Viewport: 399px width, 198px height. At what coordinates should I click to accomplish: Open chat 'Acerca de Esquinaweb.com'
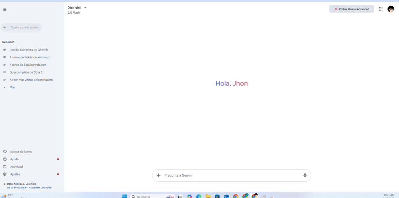28,65
